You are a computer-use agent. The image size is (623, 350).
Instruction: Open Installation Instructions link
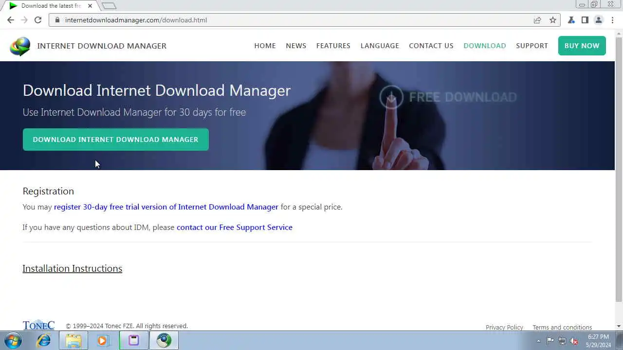pyautogui.click(x=72, y=268)
